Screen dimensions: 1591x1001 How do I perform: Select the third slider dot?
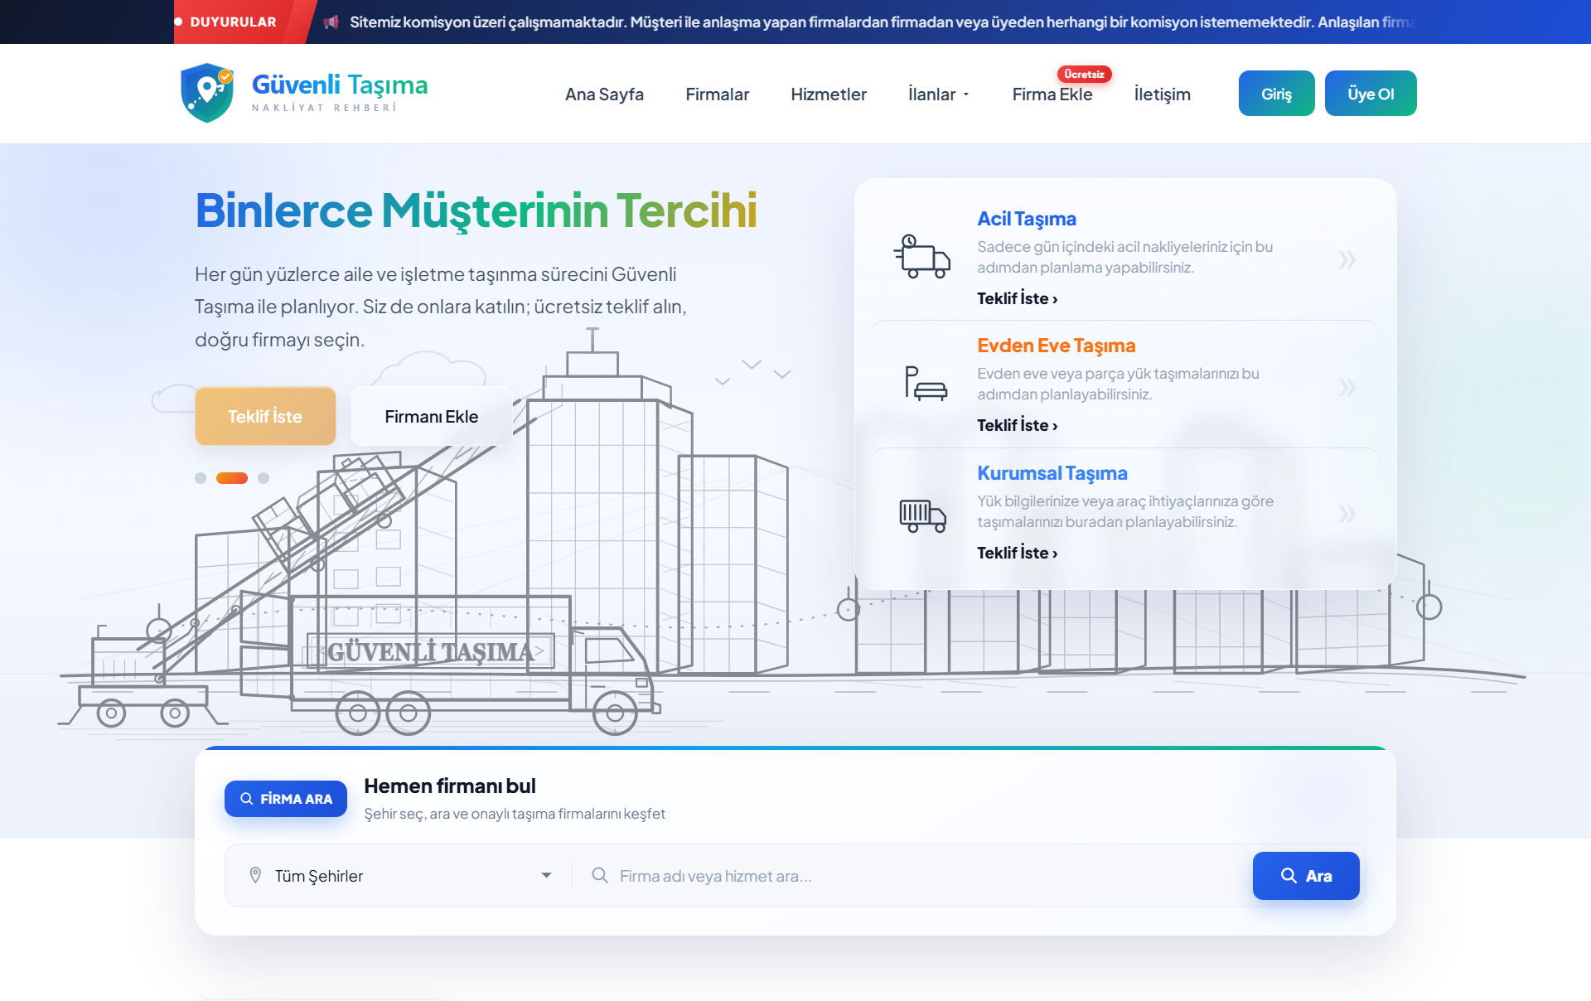click(x=264, y=478)
